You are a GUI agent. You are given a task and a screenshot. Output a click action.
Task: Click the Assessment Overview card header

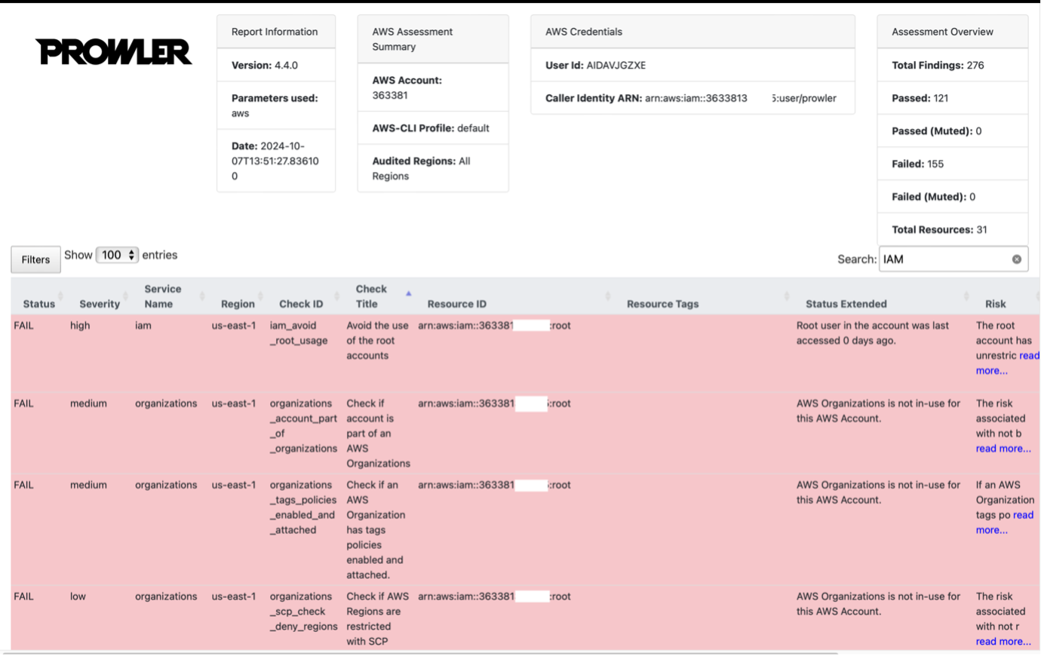point(953,32)
